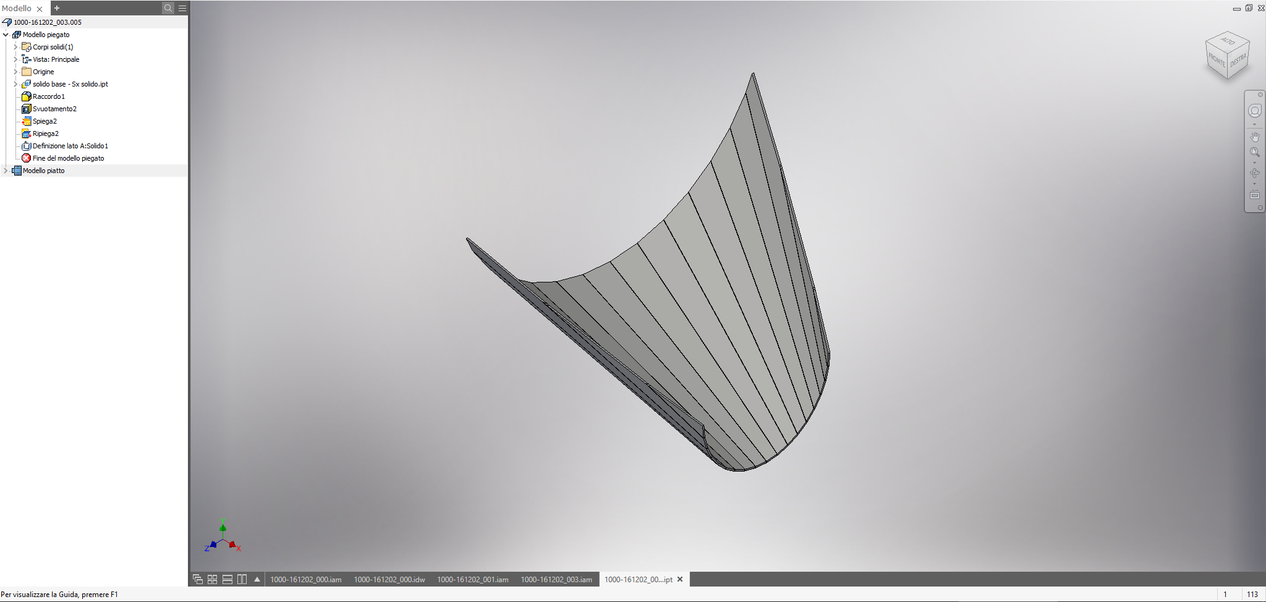
Task: Select Fine del modello piegato marker
Action: (x=68, y=158)
